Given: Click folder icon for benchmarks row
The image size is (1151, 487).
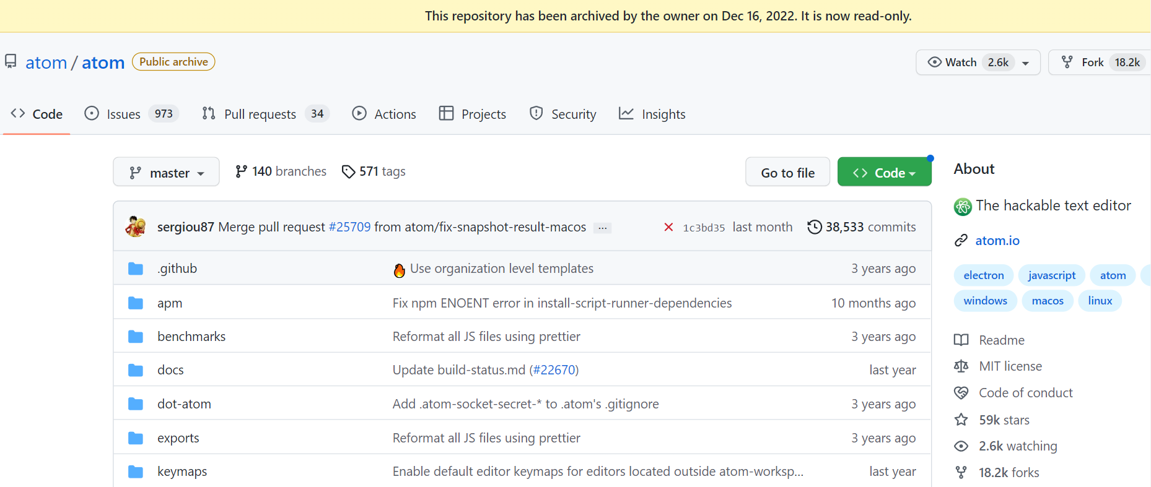Looking at the screenshot, I should [x=136, y=337].
